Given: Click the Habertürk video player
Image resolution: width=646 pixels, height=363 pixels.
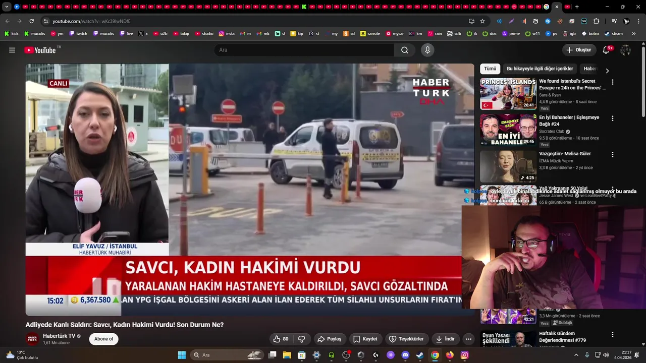Looking at the screenshot, I should pos(250,190).
